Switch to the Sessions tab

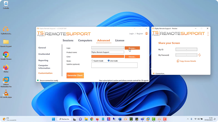(68, 40)
